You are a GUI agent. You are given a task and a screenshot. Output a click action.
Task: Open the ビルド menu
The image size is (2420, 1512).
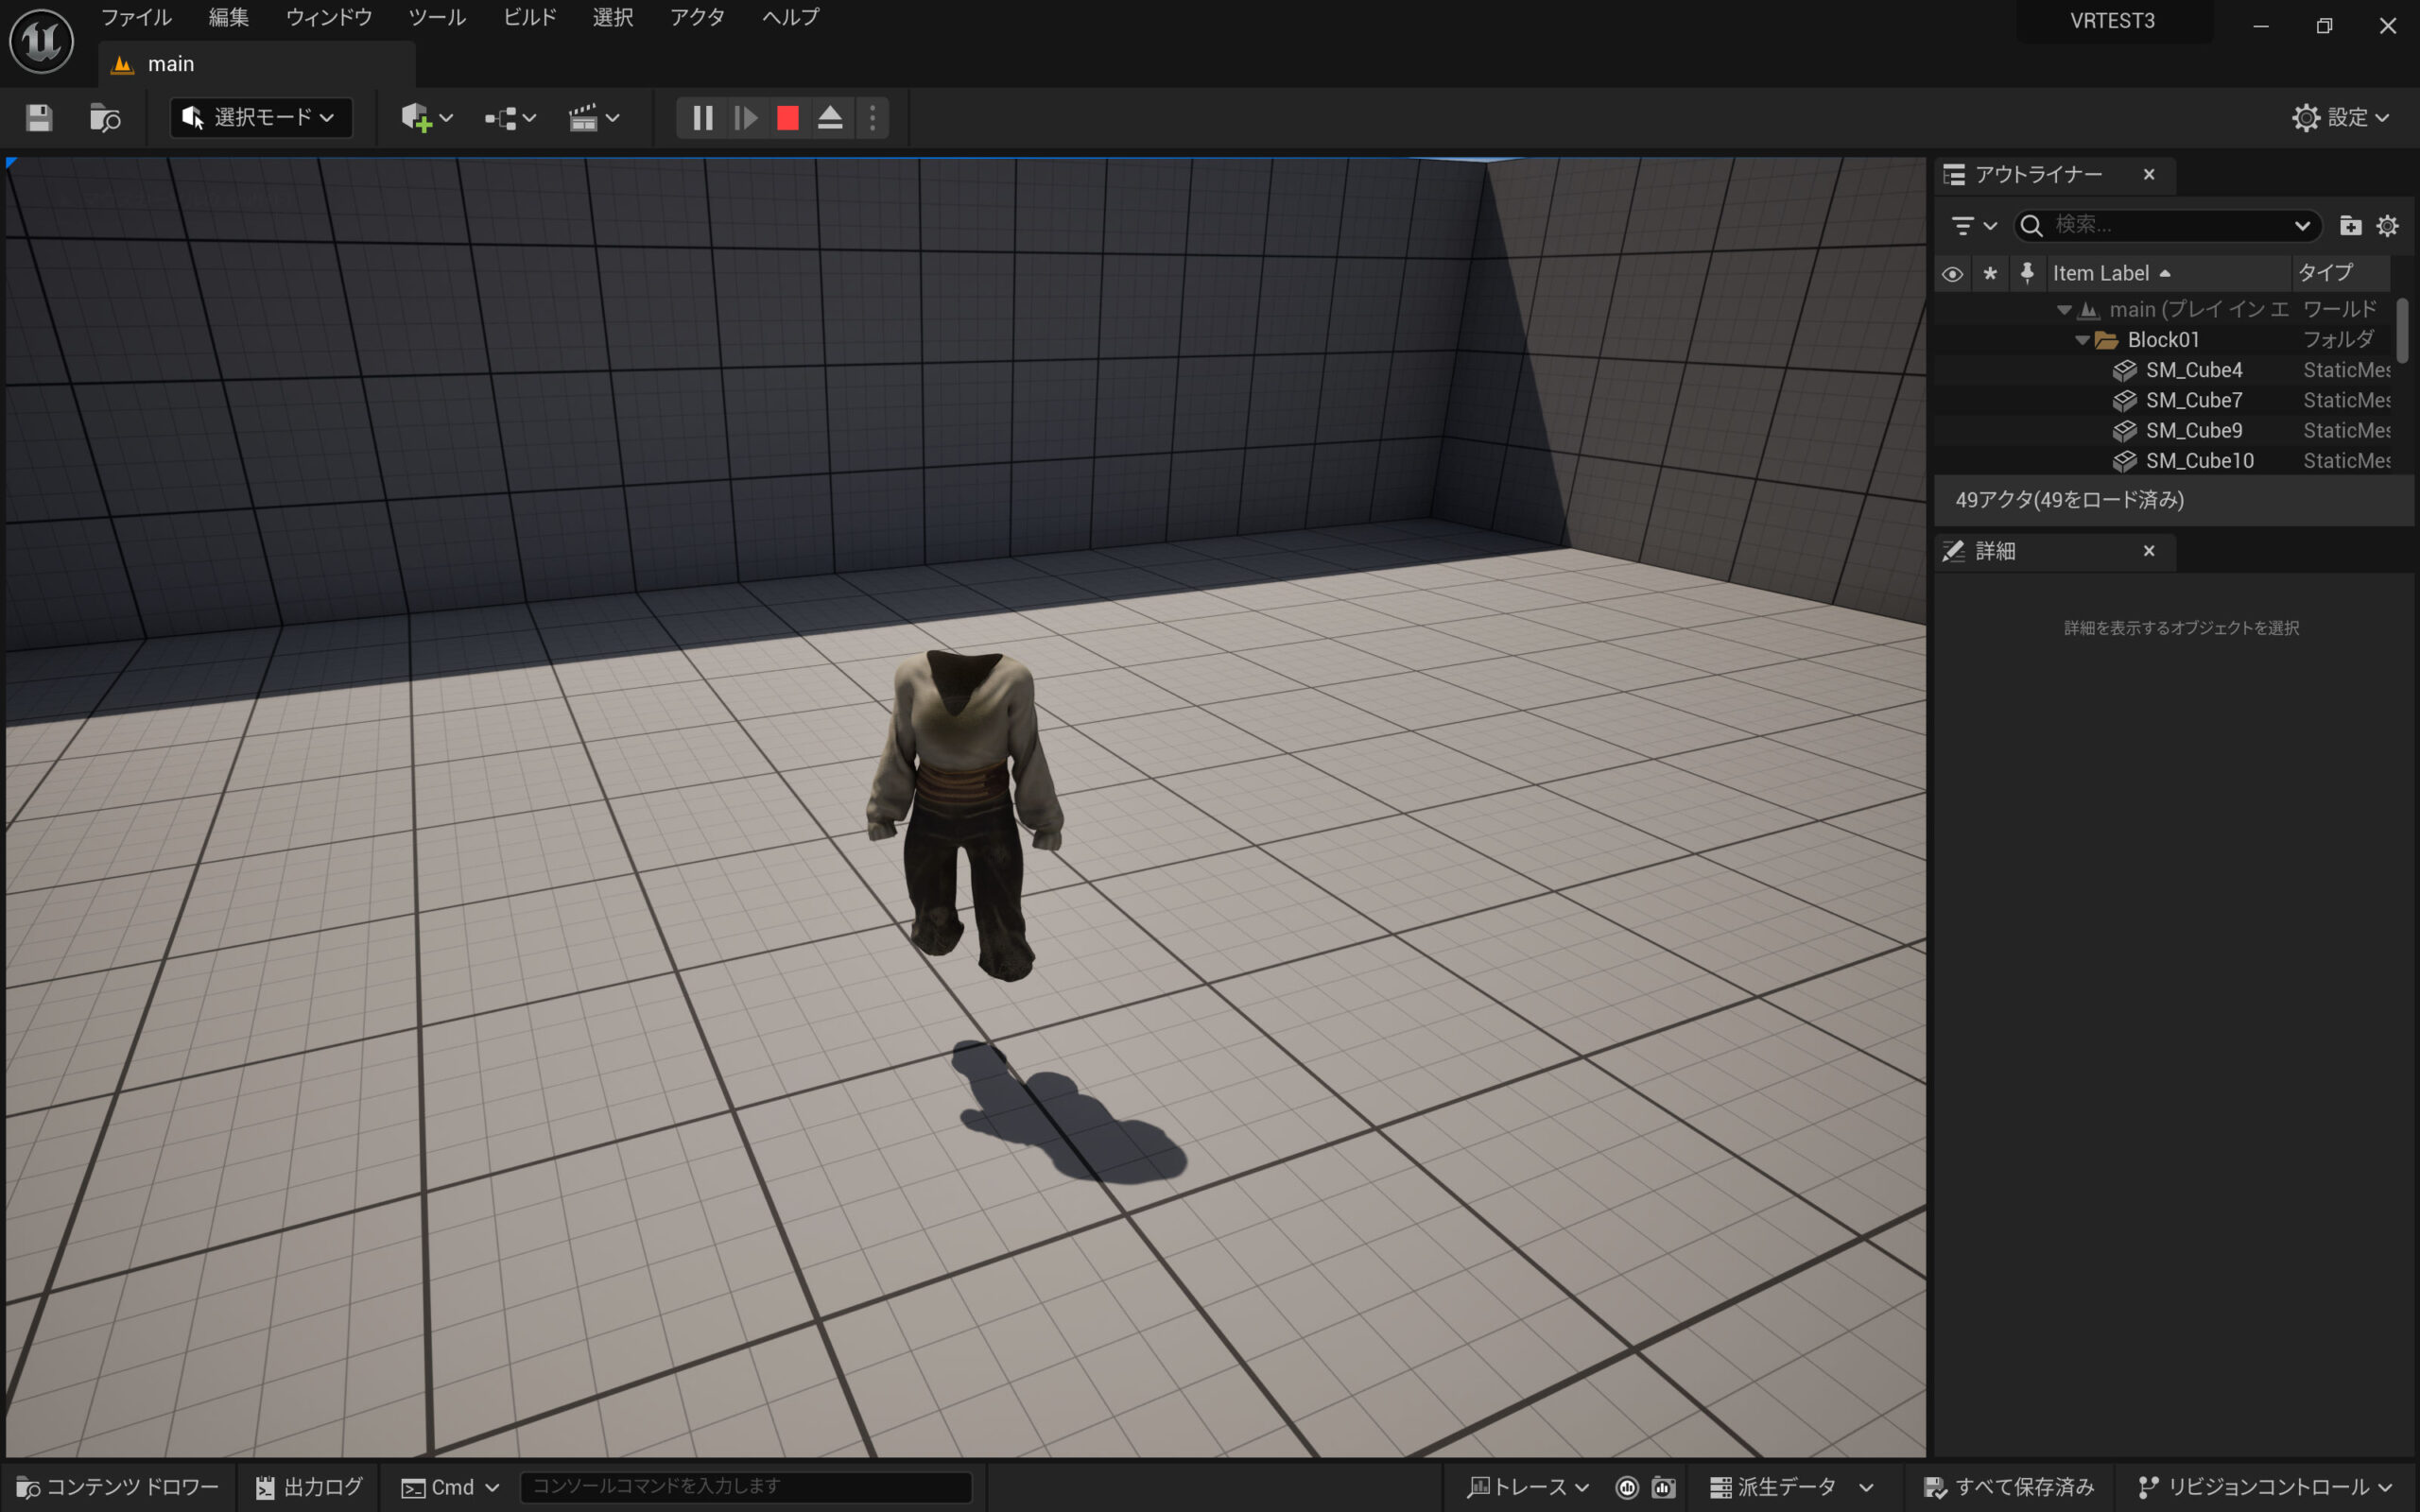pyautogui.click(x=529, y=17)
